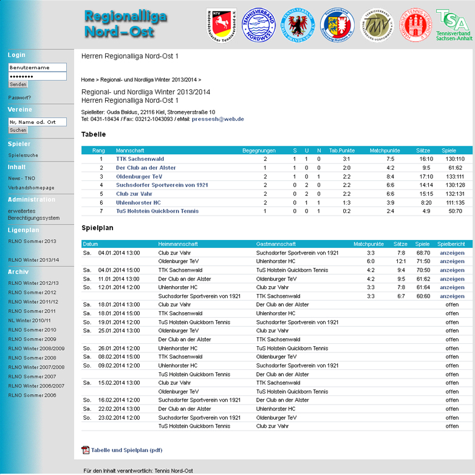Click the Regionalliga Nord-Ost header title
Viewport: 475px width, 475px height.
pos(125,24)
